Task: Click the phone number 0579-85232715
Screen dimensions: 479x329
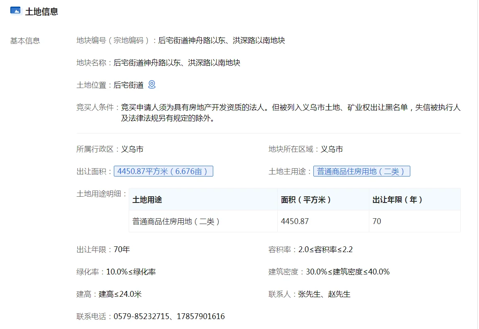Action: (141, 317)
